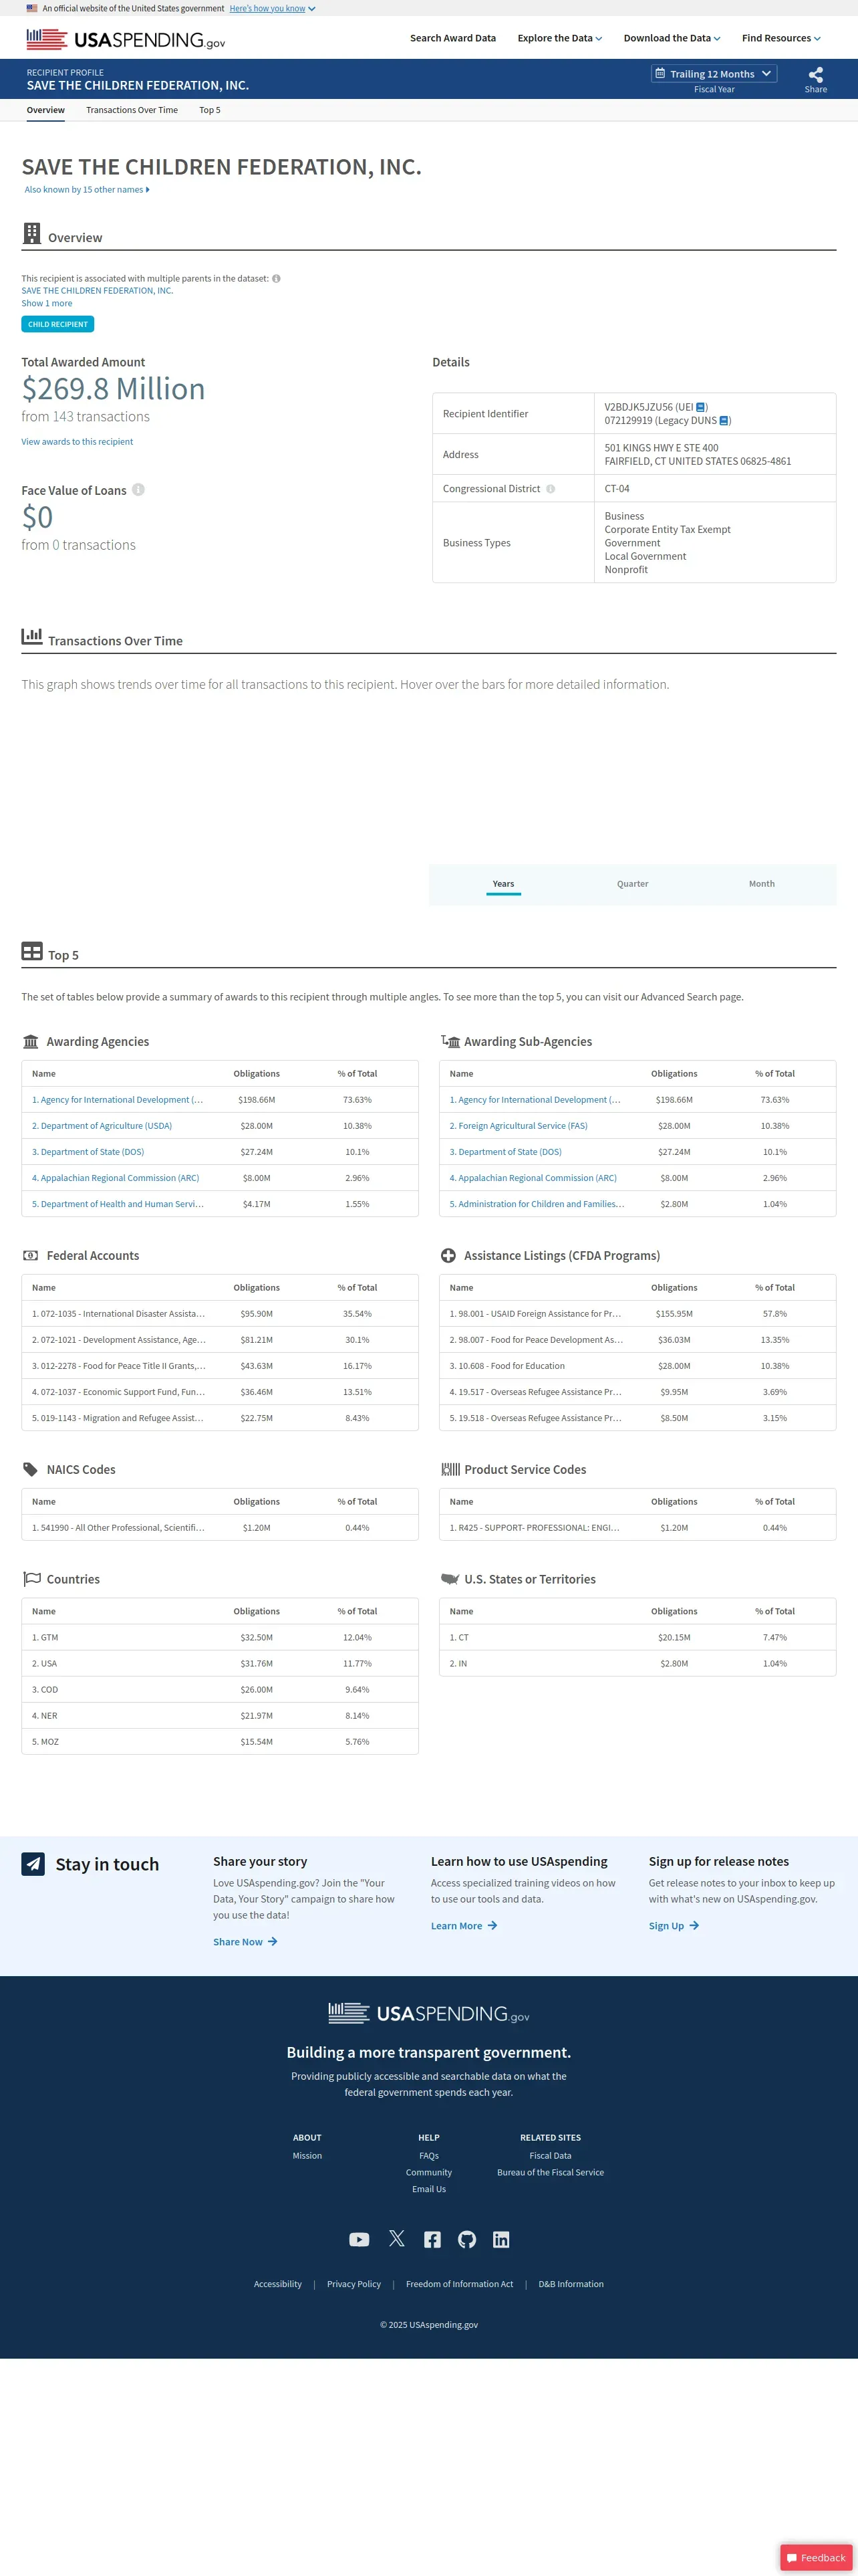Click the FAQs link in the footer
Image resolution: width=858 pixels, height=2576 pixels.
click(x=428, y=2156)
